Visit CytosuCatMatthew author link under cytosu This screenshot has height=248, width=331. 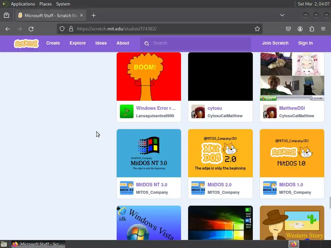click(x=225, y=116)
